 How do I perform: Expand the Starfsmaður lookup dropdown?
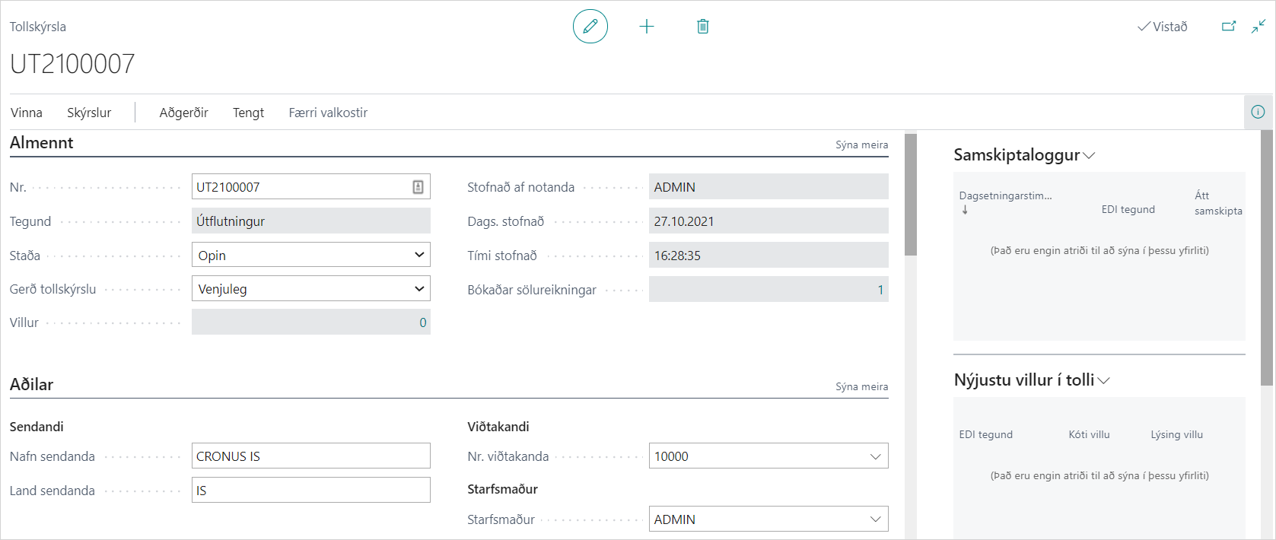click(x=875, y=519)
